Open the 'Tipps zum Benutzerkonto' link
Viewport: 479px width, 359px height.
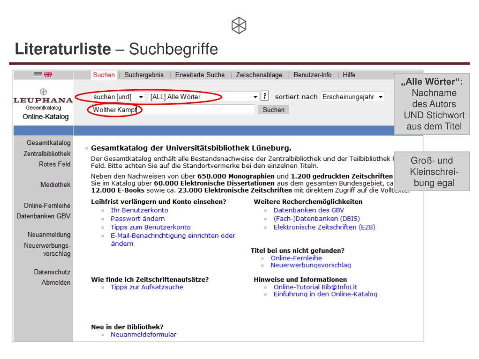point(151,227)
